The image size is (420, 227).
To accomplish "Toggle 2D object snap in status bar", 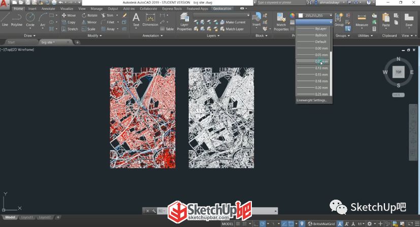I will tap(291, 224).
